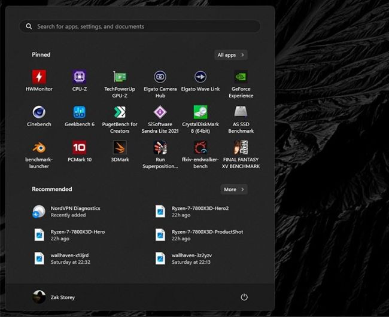389x317 pixels.
Task: Open ffxiv-endwalker-bench
Action: (200, 155)
